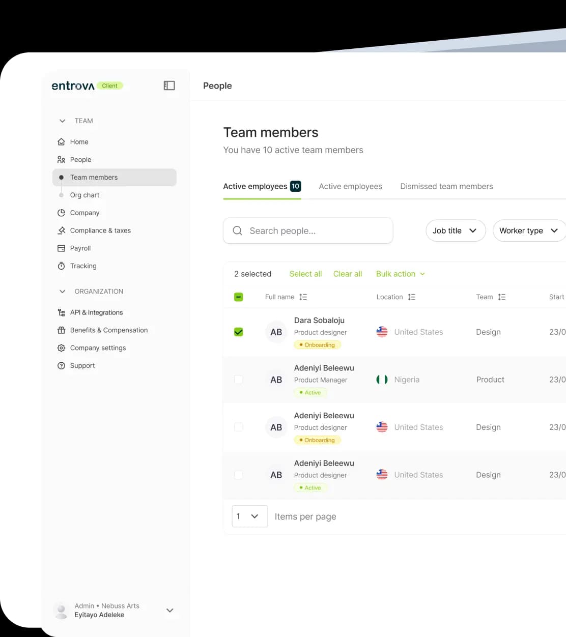
Task: Open the items per page dropdown
Action: point(250,516)
